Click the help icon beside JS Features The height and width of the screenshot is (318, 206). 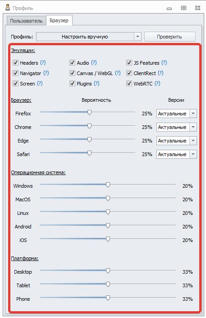(164, 63)
